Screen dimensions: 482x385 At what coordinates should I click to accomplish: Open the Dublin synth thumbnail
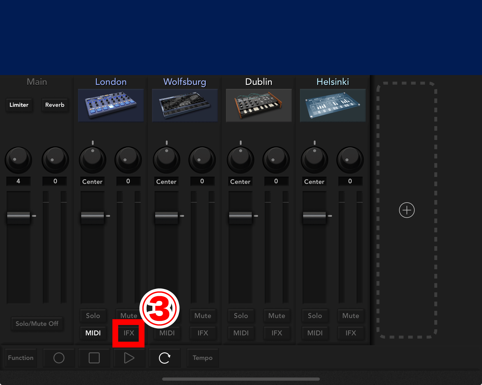pyautogui.click(x=259, y=105)
